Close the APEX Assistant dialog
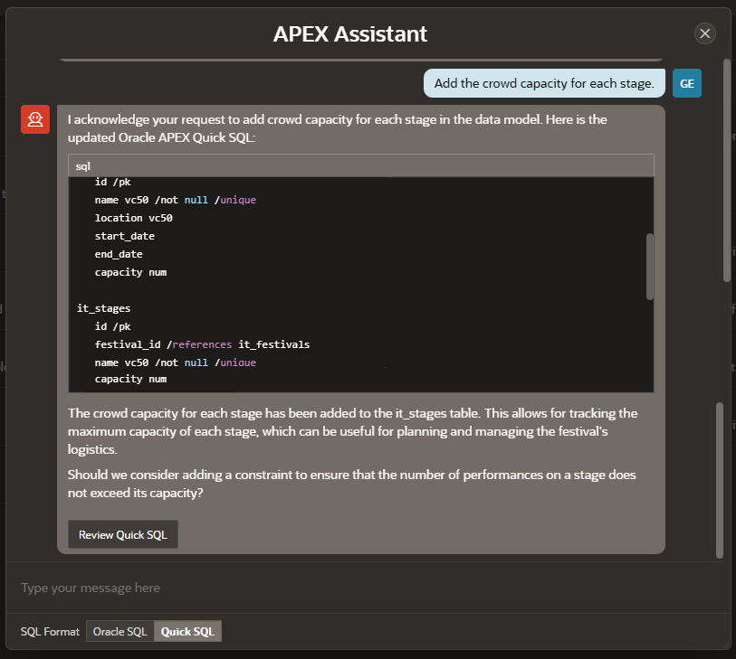 [x=704, y=33]
